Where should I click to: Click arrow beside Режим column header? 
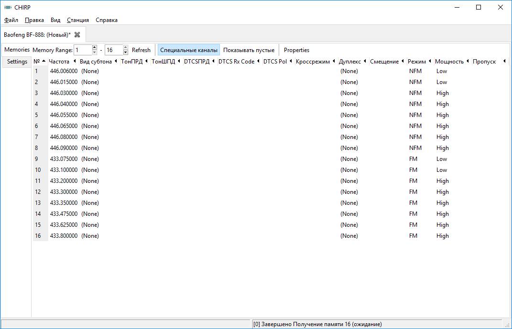point(430,61)
